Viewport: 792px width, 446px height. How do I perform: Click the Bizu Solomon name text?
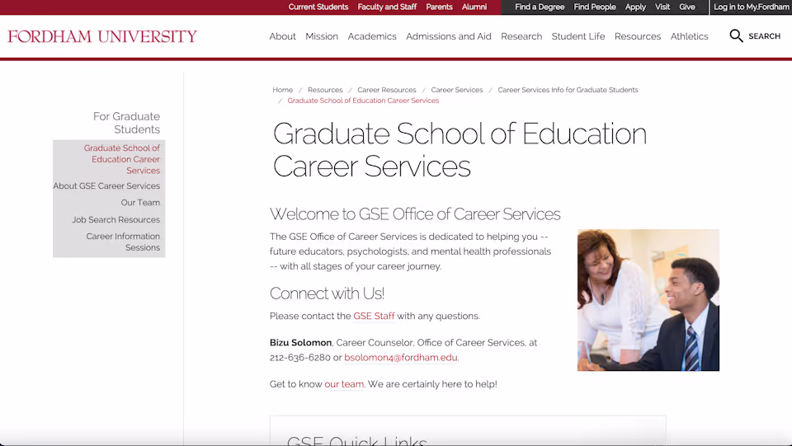[300, 343]
